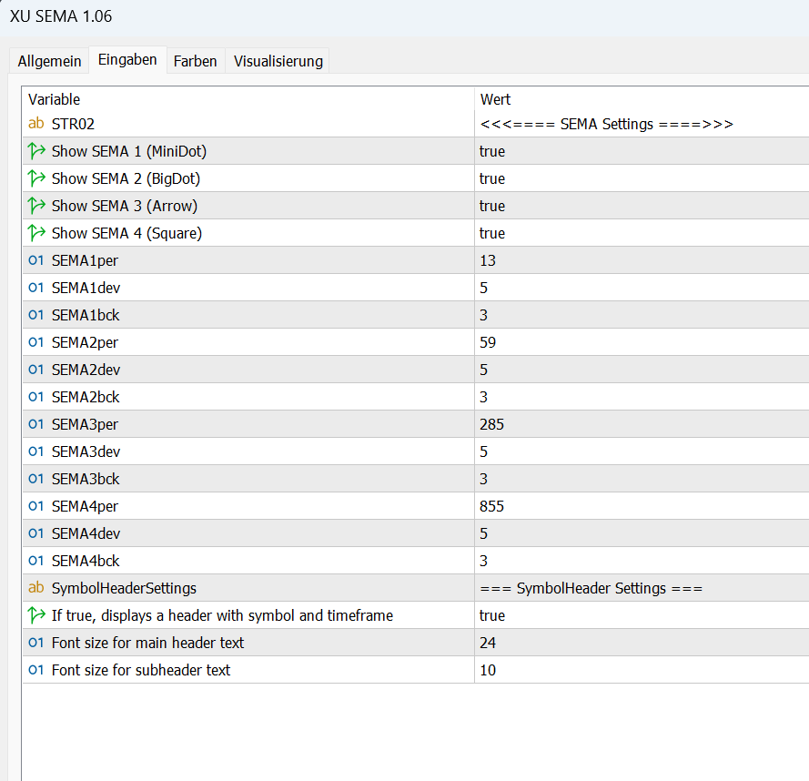Open the Visualisierung tab

[278, 61]
